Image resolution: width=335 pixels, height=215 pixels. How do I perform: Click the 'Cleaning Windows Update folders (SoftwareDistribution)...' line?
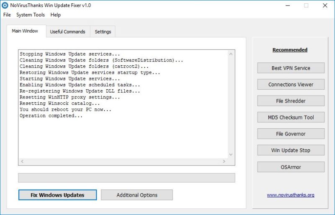pyautogui.click(x=101, y=60)
